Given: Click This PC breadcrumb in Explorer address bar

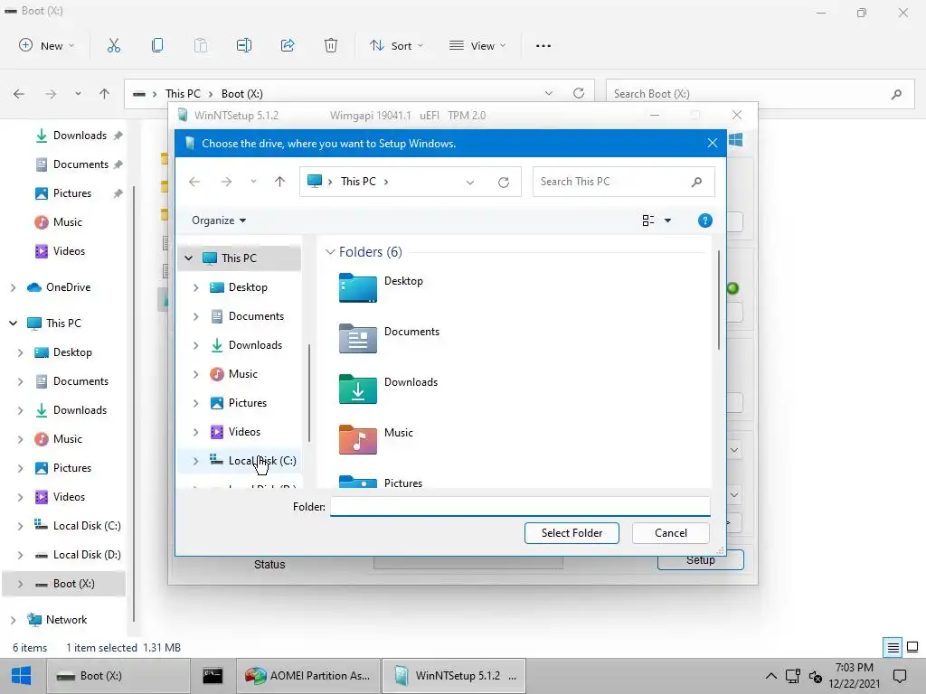Looking at the screenshot, I should (183, 94).
